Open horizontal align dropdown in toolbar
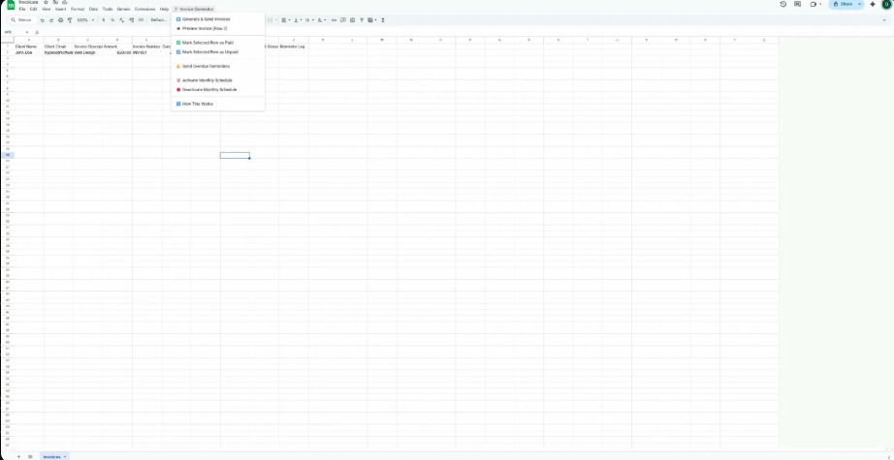The height and width of the screenshot is (460, 894). [286, 20]
